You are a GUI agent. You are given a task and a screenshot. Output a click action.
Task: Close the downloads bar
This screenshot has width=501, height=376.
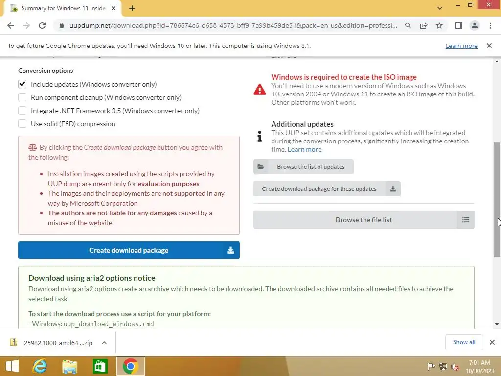tap(492, 342)
